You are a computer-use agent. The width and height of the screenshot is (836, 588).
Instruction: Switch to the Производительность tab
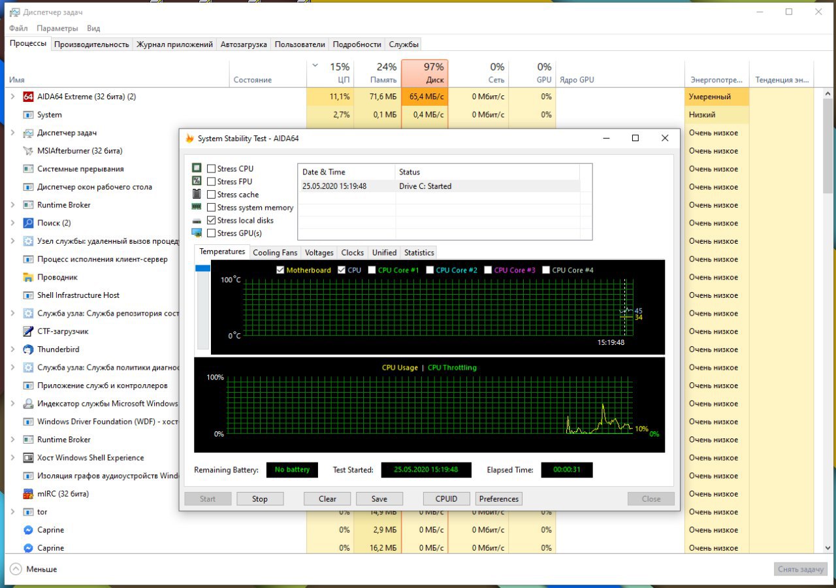click(x=91, y=44)
